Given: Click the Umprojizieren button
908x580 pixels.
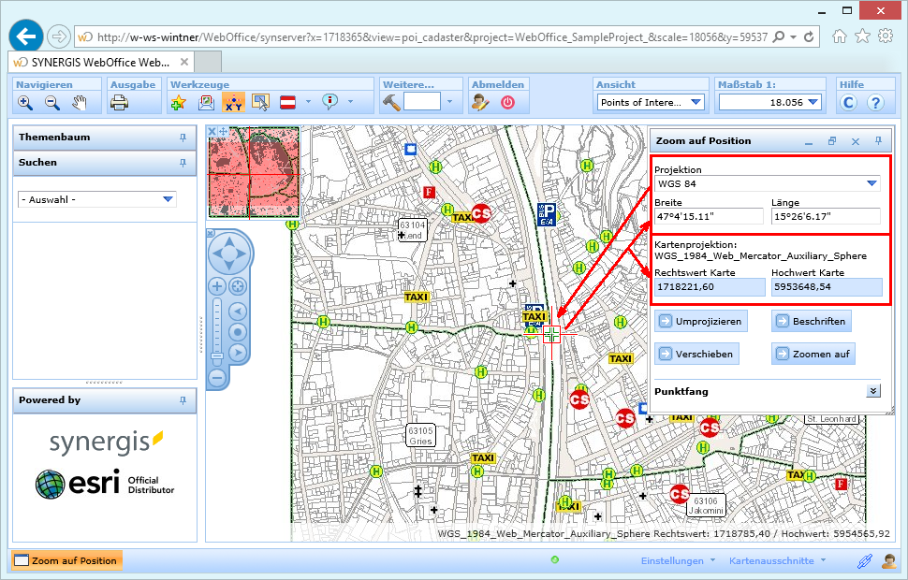Looking at the screenshot, I should coord(700,321).
